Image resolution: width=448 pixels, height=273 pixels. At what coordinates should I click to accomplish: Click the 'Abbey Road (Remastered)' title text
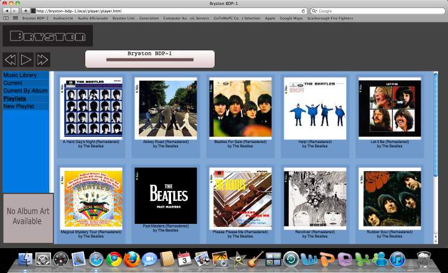pyautogui.click(x=166, y=142)
